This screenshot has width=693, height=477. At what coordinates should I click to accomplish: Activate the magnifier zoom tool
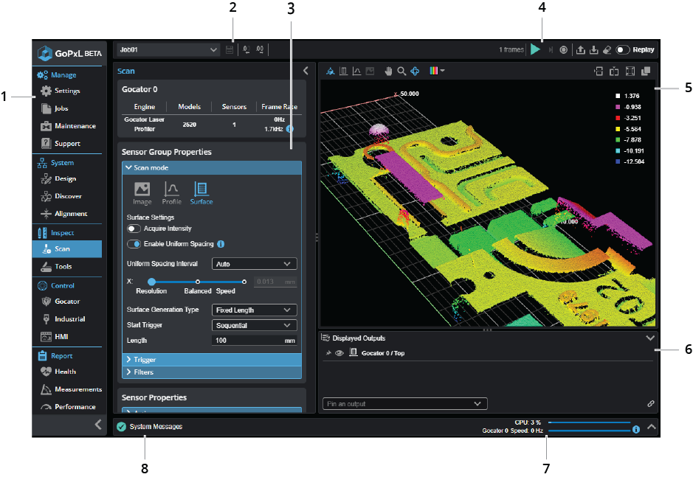pyautogui.click(x=401, y=71)
